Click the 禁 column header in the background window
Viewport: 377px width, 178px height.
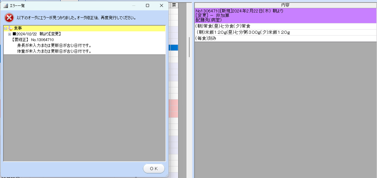pos(174,5)
